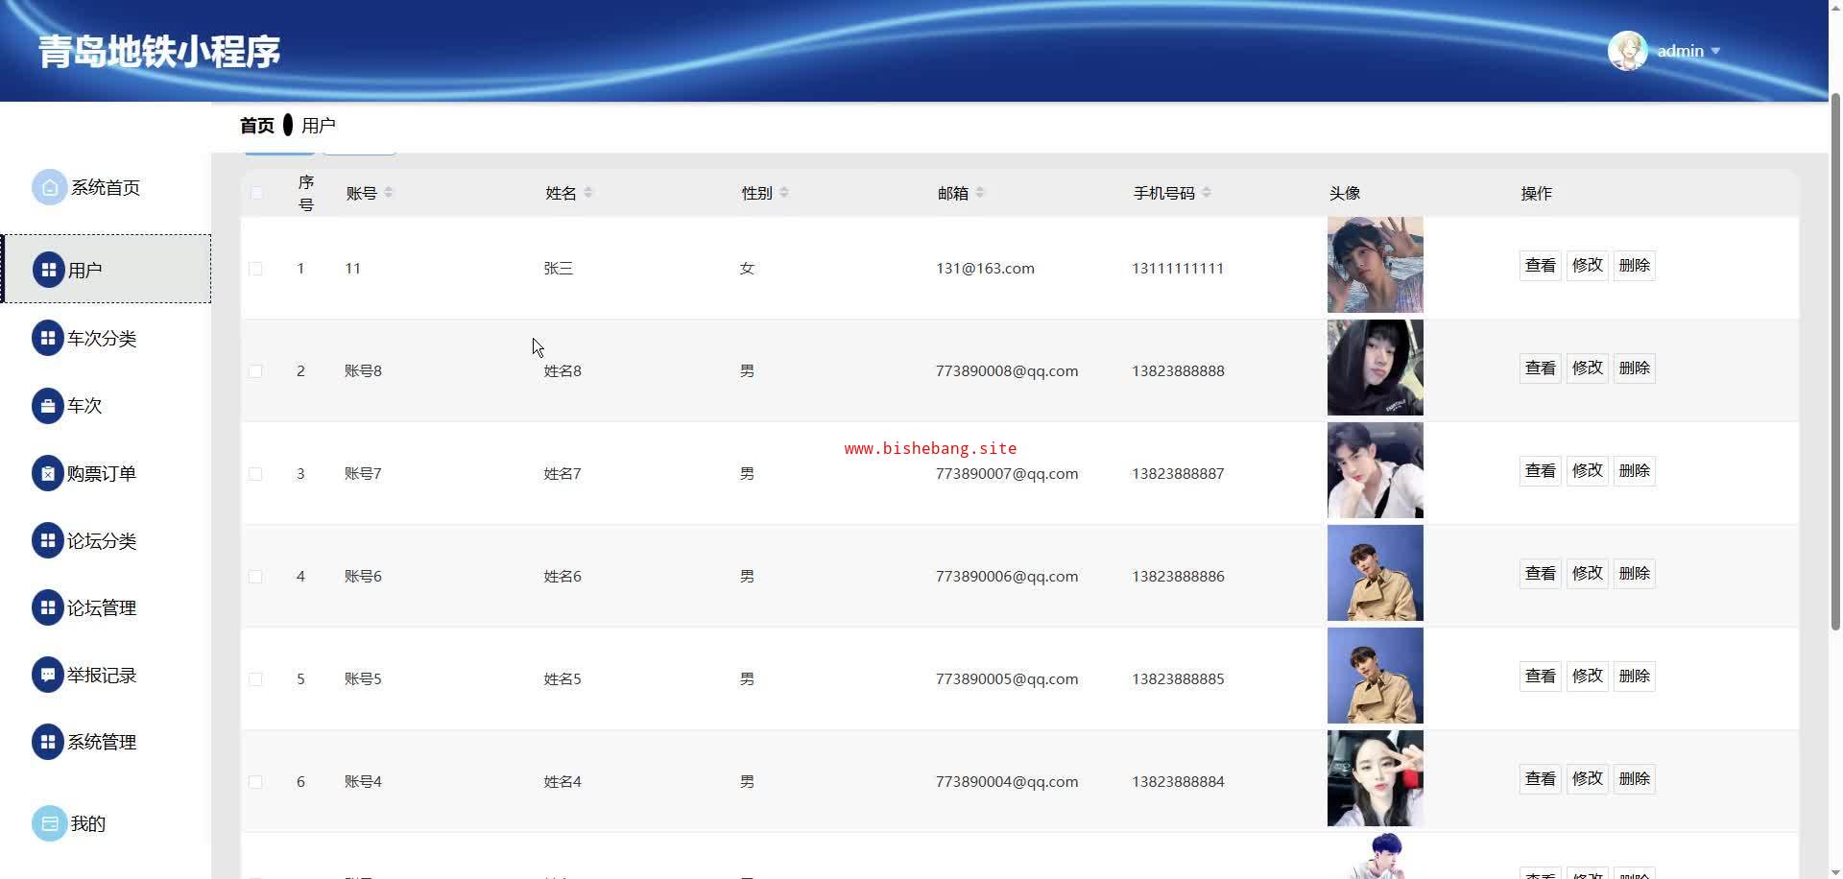The width and height of the screenshot is (1843, 879).
Task: Click 首页 in the breadcrumb
Action: tap(257, 126)
